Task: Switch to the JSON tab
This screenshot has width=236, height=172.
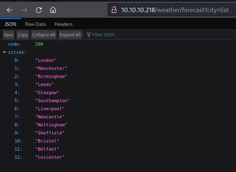Action: pos(10,24)
